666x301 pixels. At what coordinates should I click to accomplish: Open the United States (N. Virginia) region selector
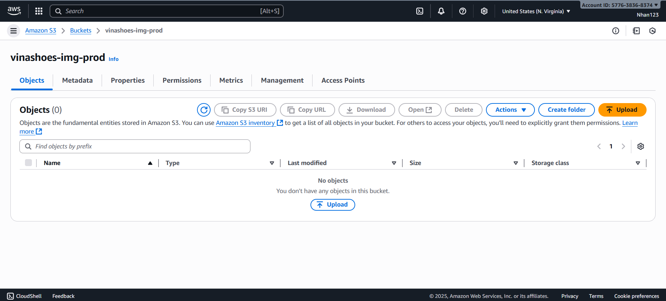(536, 11)
